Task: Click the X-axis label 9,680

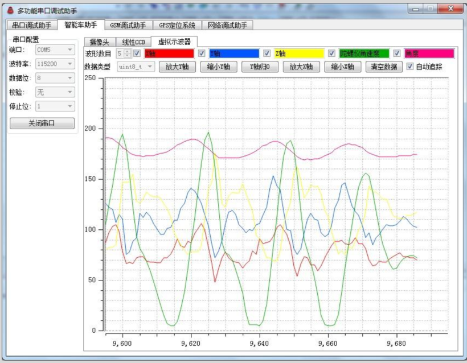Action: [x=396, y=344]
